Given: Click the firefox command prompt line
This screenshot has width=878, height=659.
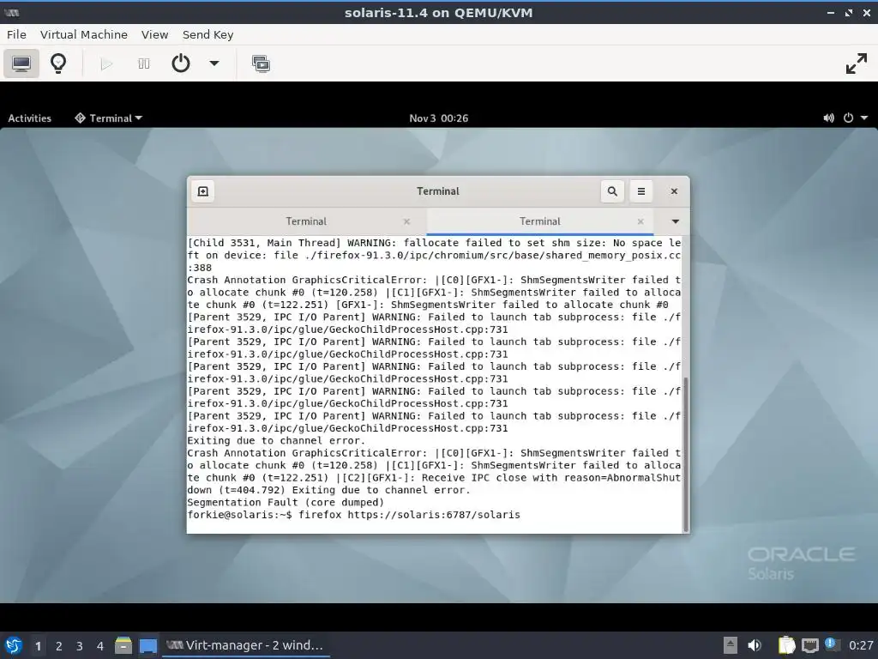Looking at the screenshot, I should 353,515.
